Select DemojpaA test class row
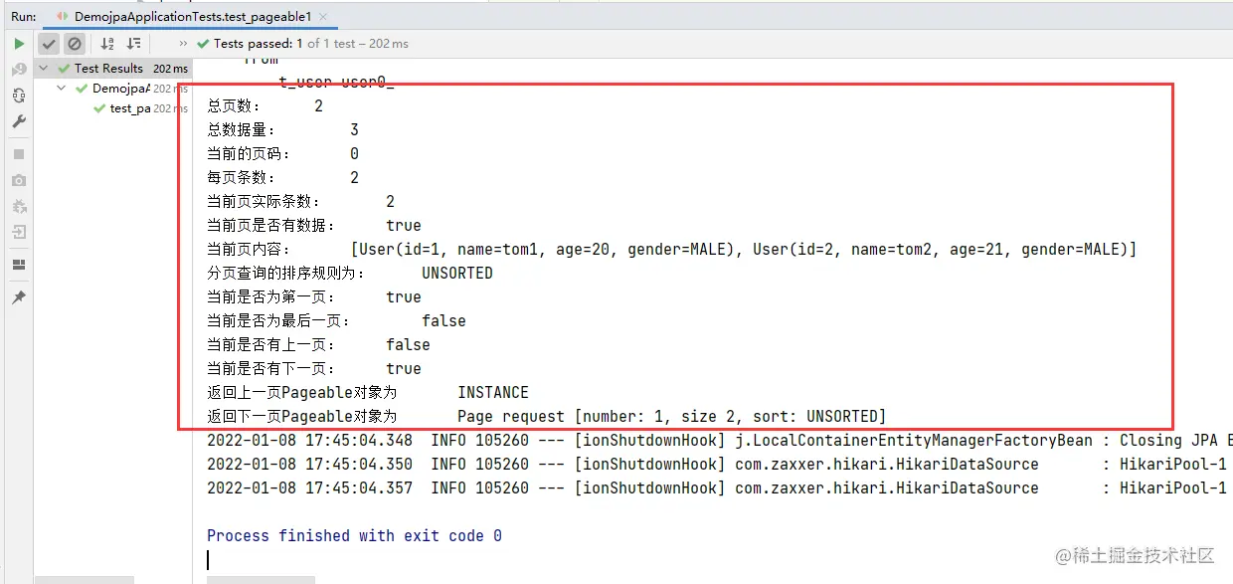Image resolution: width=1233 pixels, height=584 pixels. click(111, 89)
